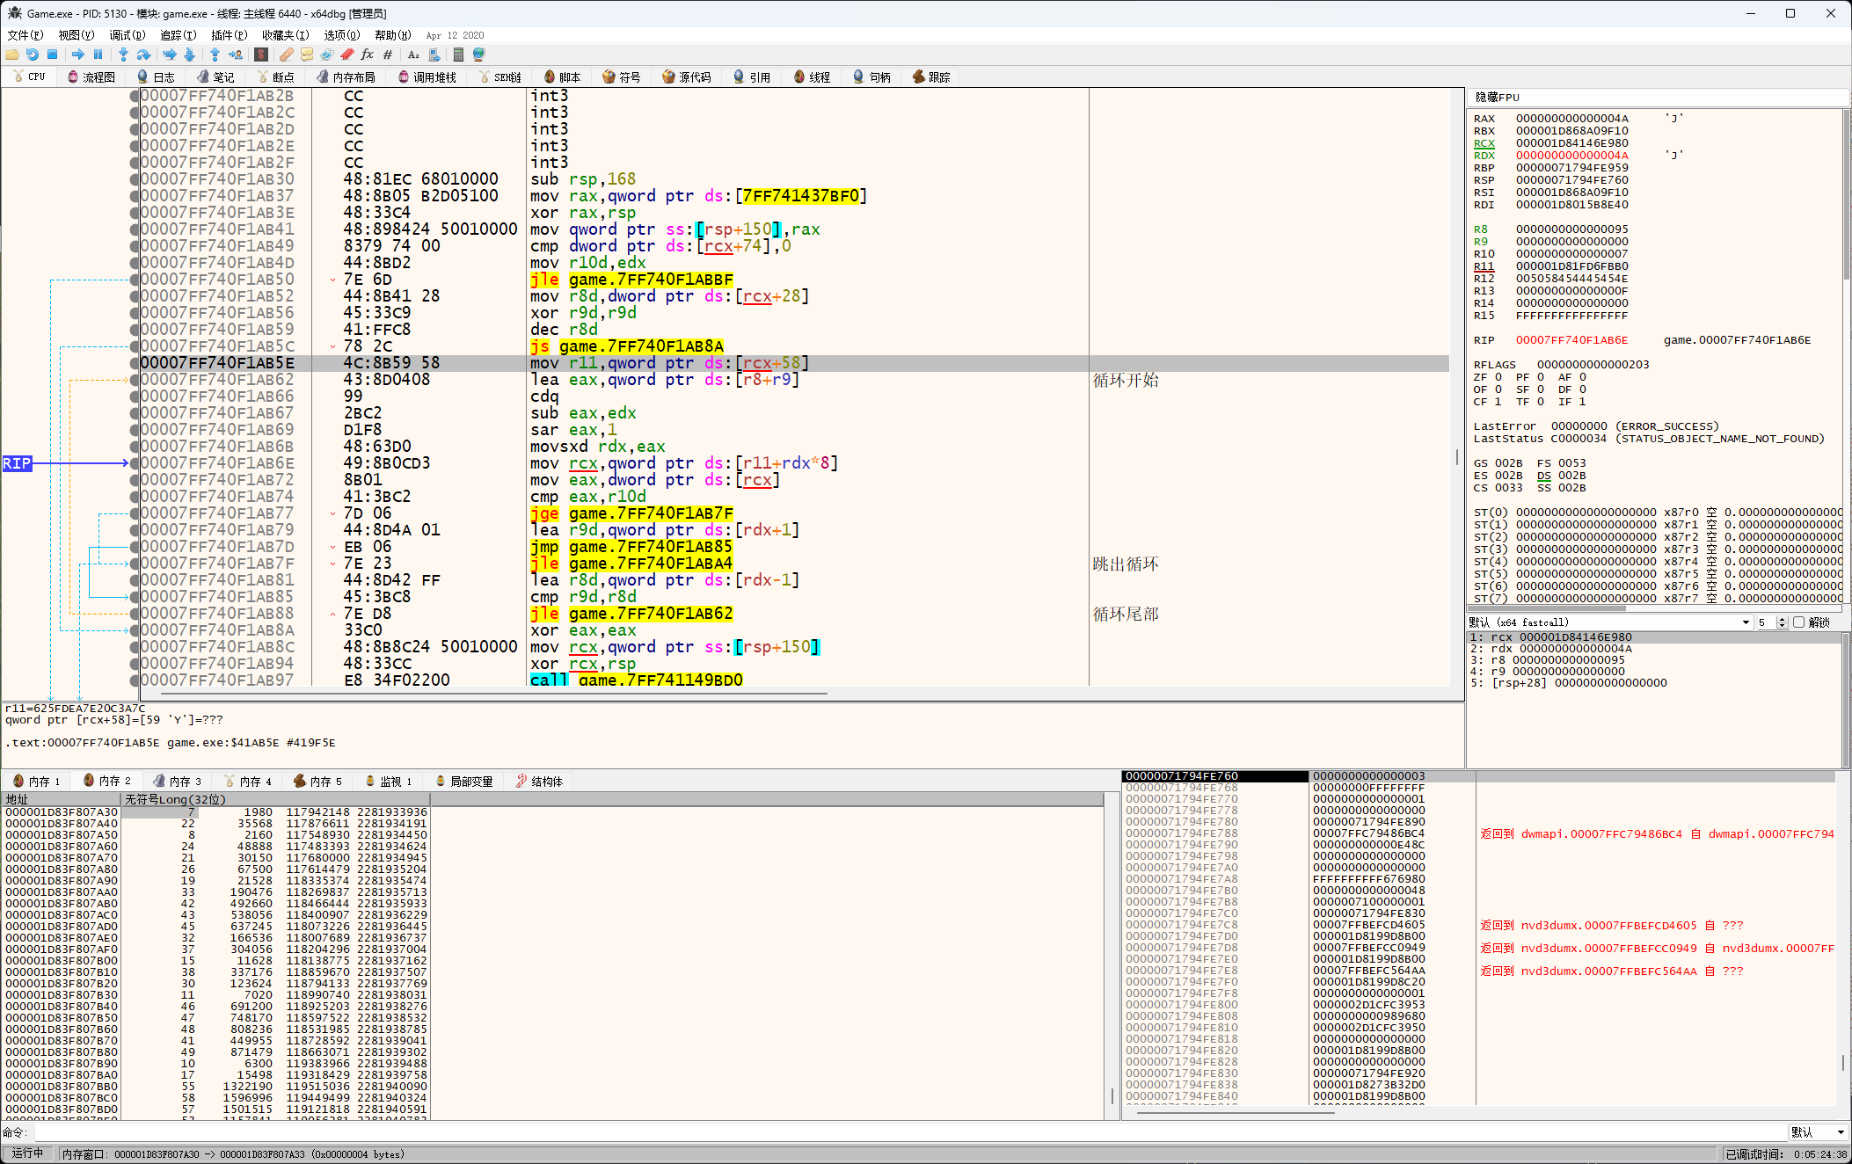Click the Run arrow toolbar icon
Screen dimensions: 1852x1164
tap(78, 55)
